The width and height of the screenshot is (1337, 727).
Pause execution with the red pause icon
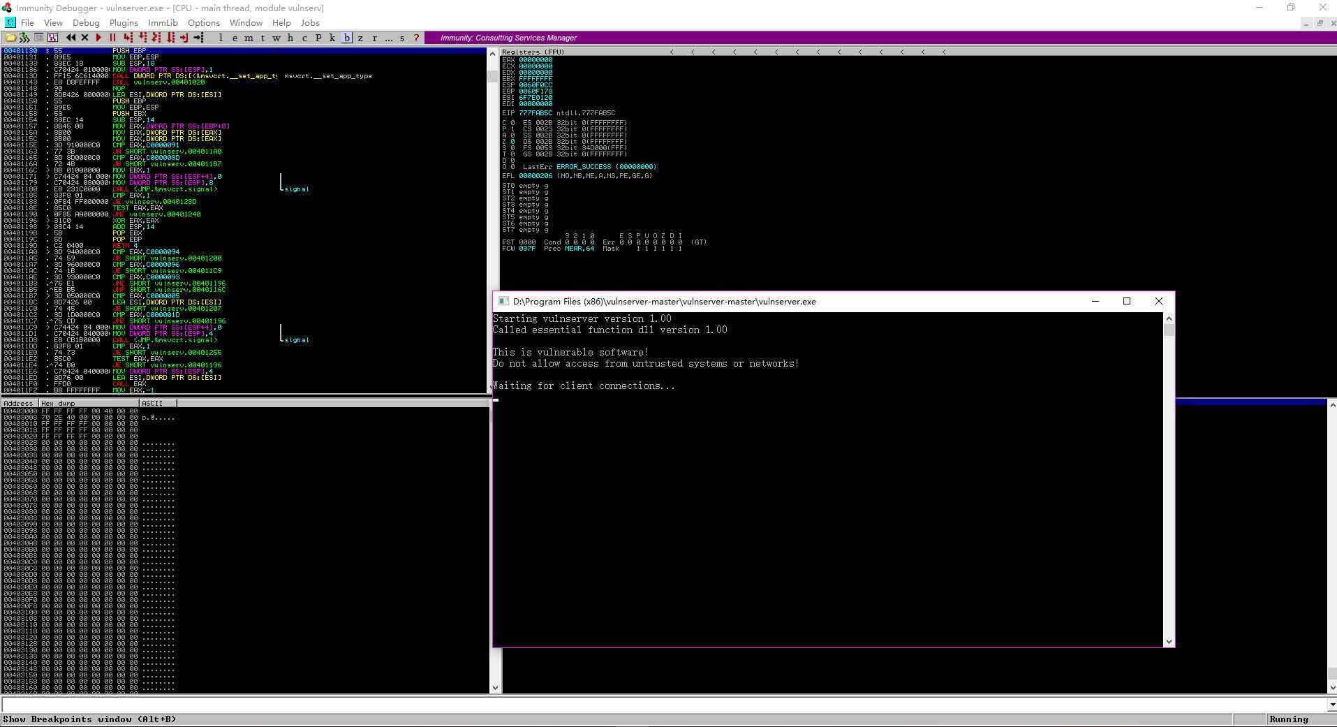pos(112,38)
